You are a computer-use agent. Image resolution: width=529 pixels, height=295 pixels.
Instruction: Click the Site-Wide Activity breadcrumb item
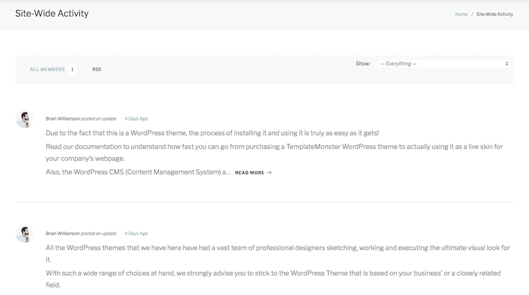494,14
